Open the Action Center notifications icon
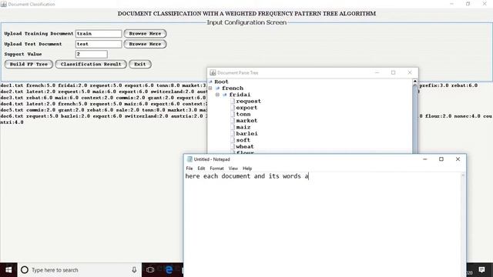This screenshot has width=493, height=277. coord(481,270)
